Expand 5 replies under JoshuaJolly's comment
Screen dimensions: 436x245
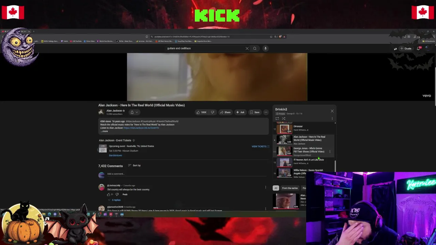click(x=114, y=200)
